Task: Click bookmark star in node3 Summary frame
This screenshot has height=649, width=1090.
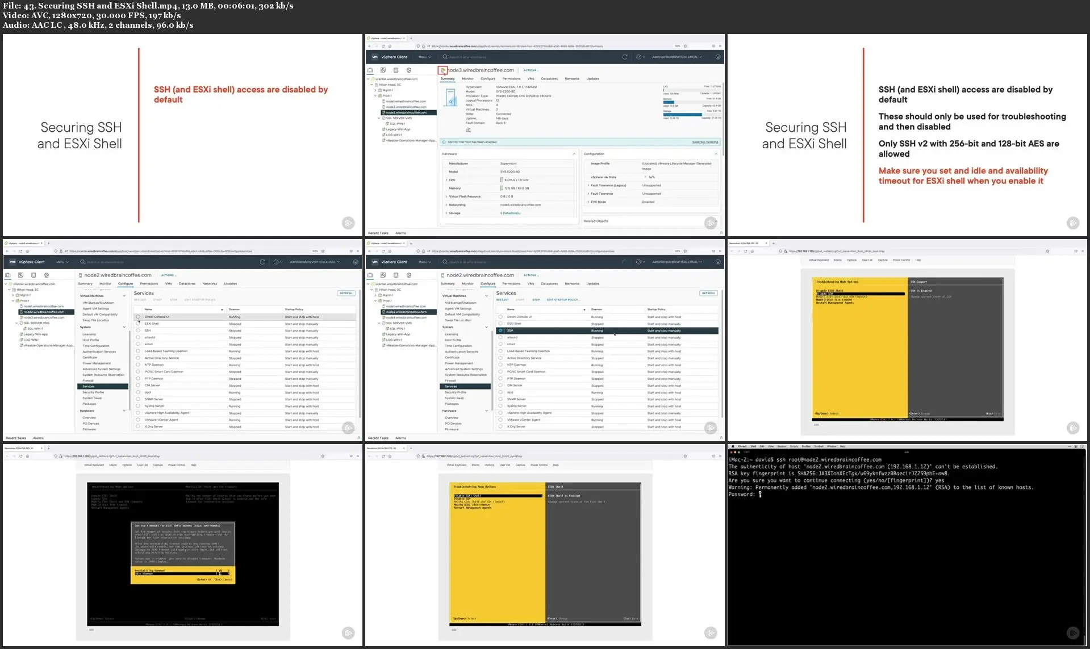Action: tap(686, 46)
